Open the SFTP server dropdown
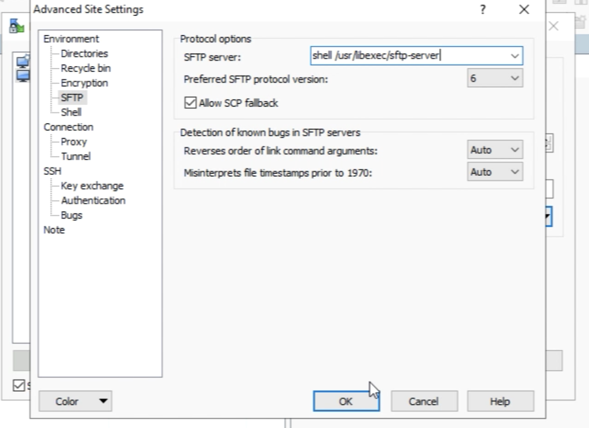 [x=514, y=56]
